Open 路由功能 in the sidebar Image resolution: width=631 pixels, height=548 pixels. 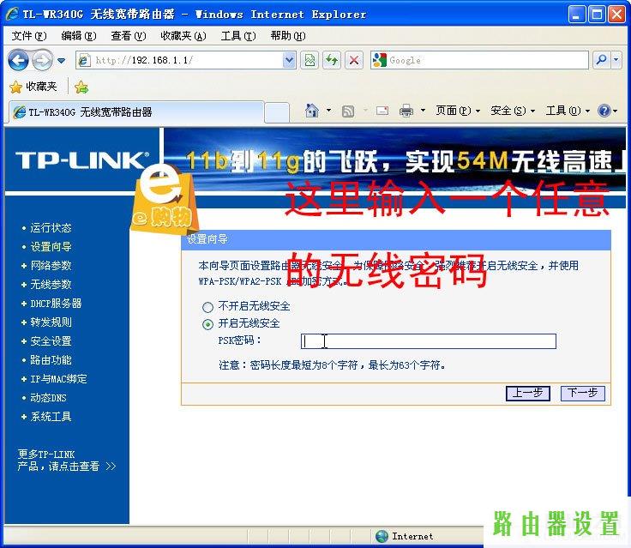click(51, 360)
